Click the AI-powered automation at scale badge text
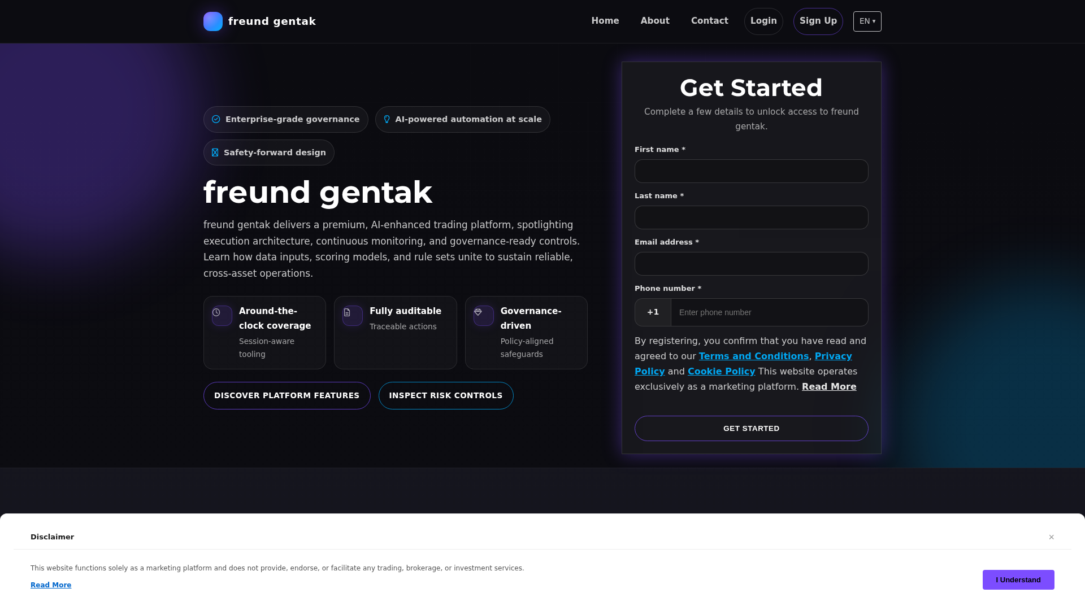 click(x=468, y=119)
